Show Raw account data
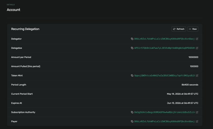The width and height of the screenshot is (213, 129). coord(193,29)
